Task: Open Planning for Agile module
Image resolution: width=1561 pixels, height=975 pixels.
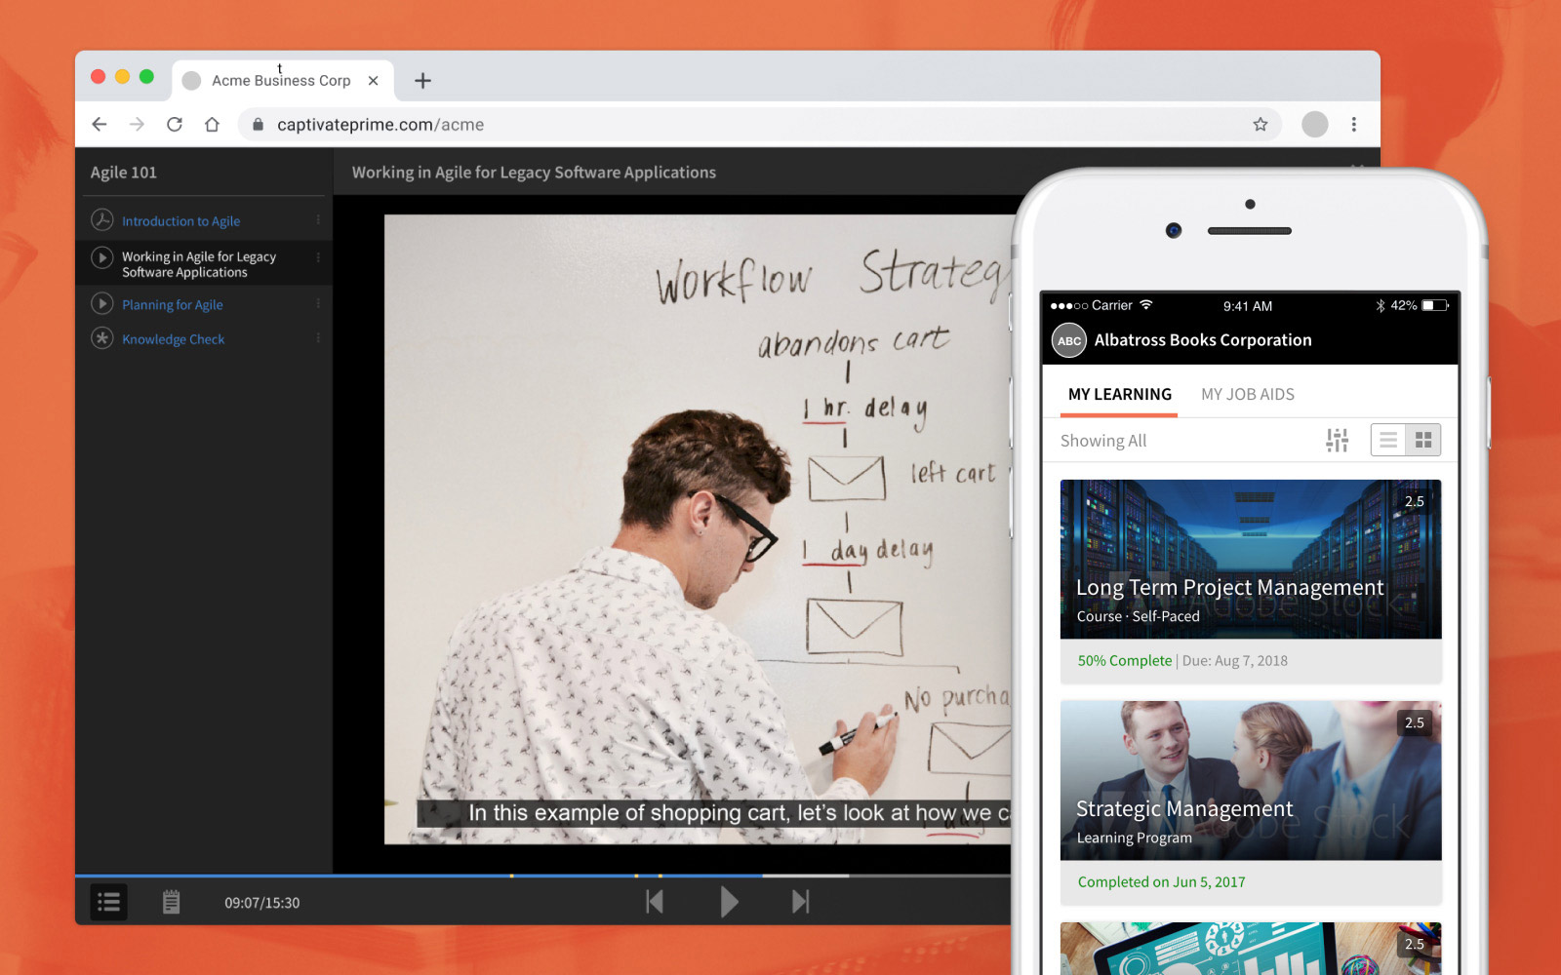Action: [x=173, y=305]
